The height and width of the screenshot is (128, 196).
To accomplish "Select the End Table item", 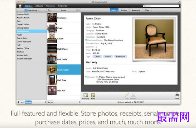I will [64, 59].
